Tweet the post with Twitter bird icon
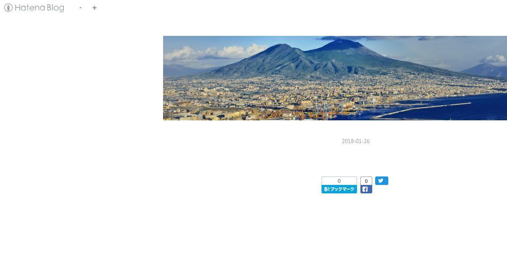Screen dimensions: 507x266 click(x=382, y=181)
